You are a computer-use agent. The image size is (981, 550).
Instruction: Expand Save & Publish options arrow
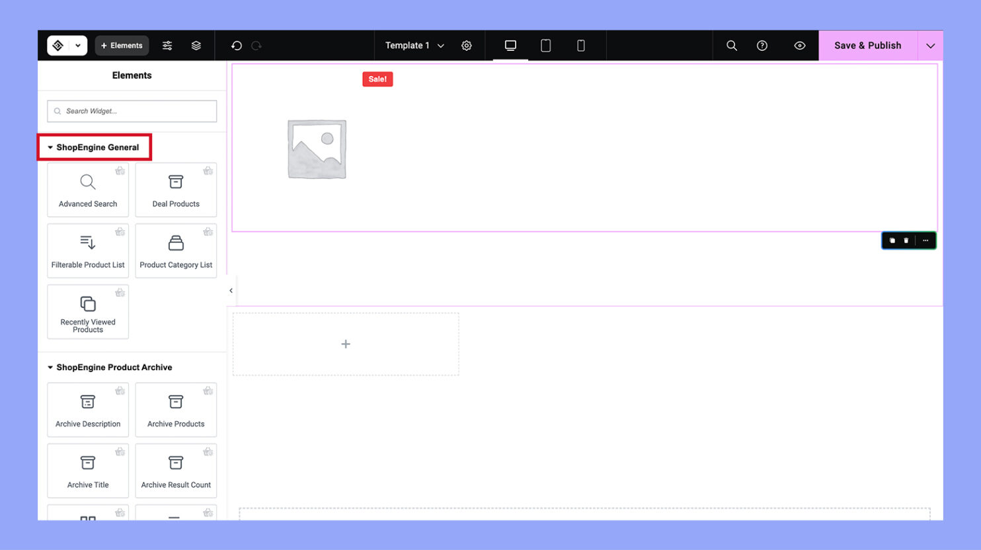(930, 46)
